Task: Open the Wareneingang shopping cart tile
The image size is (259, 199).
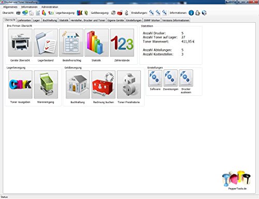Action: pos(46,84)
